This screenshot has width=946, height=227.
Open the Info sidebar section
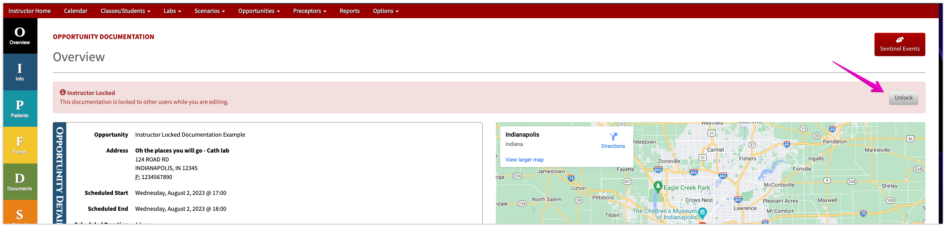20,72
